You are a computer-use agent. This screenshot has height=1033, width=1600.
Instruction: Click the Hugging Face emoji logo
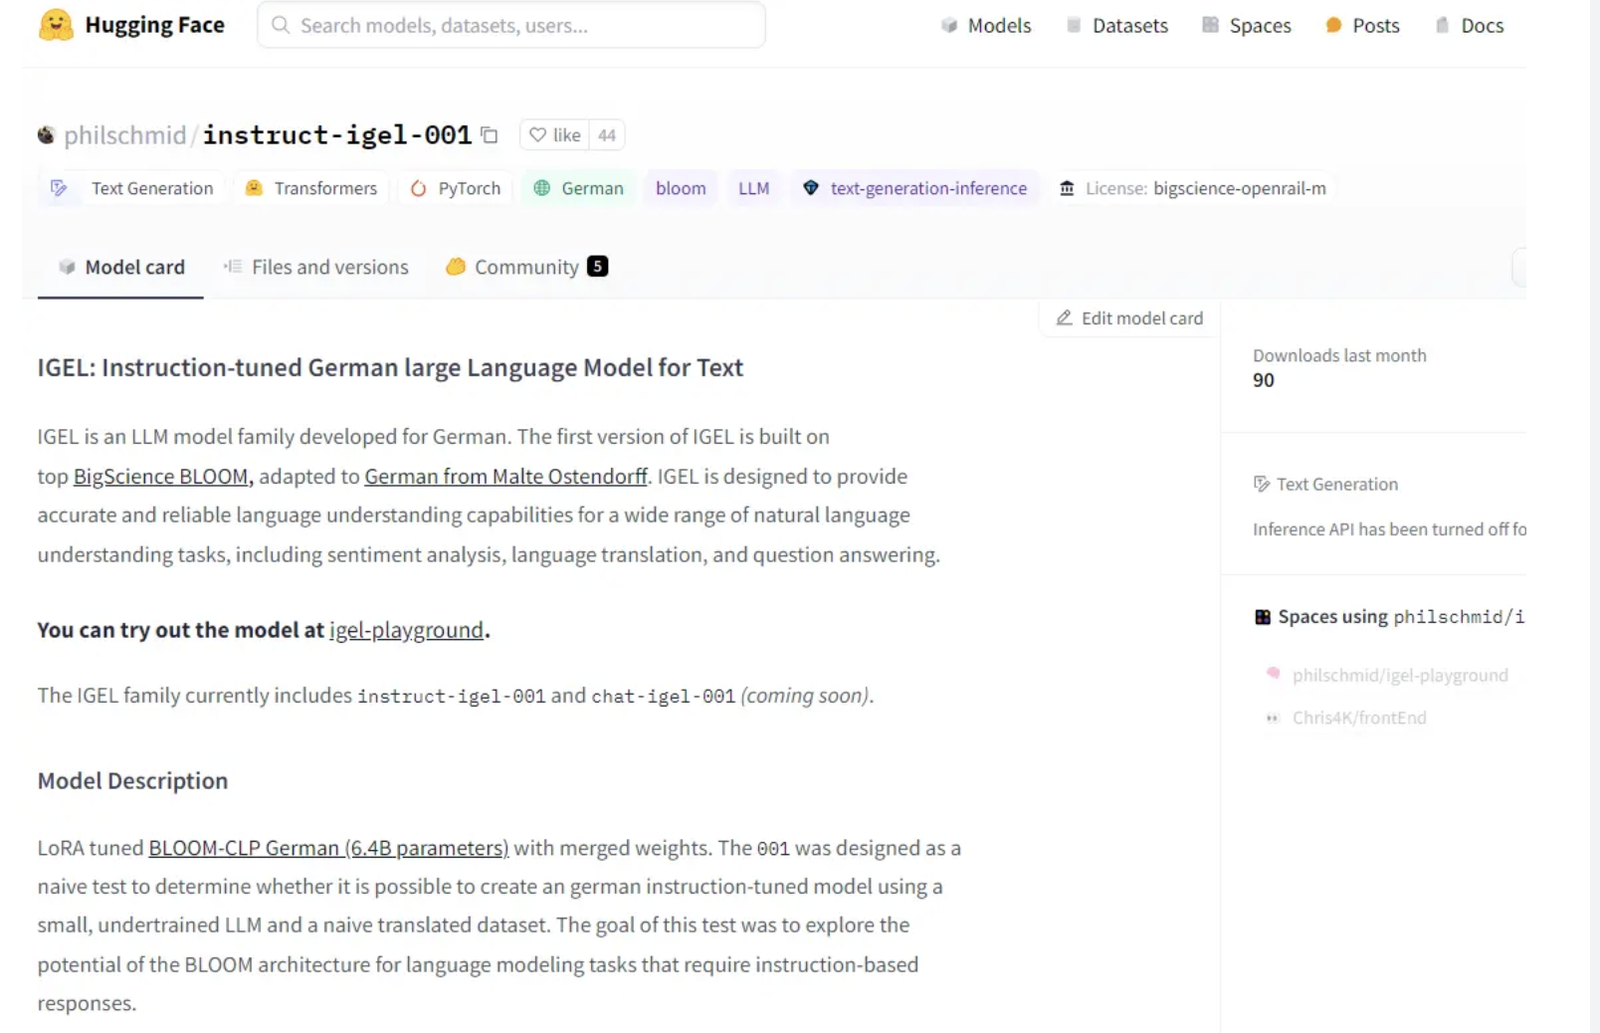click(x=56, y=25)
